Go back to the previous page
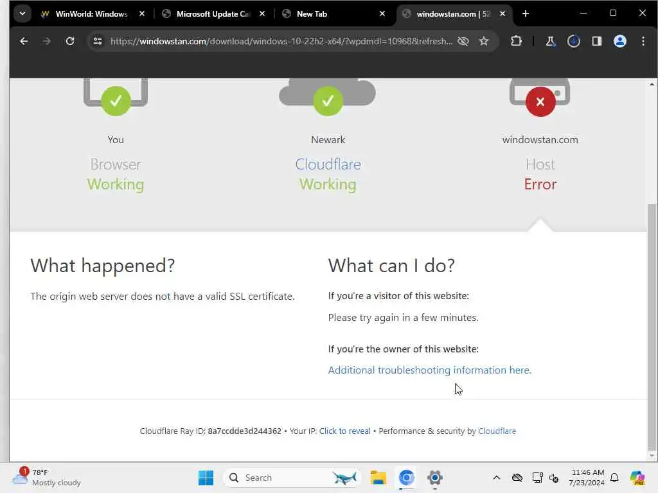 24,41
